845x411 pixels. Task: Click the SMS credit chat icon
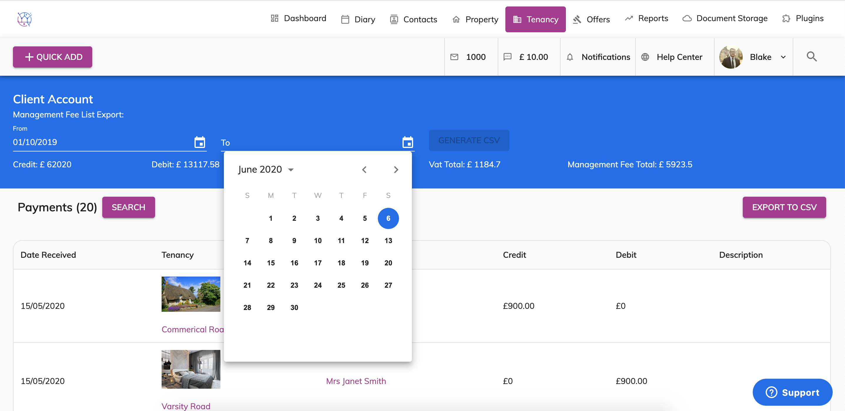pyautogui.click(x=507, y=57)
